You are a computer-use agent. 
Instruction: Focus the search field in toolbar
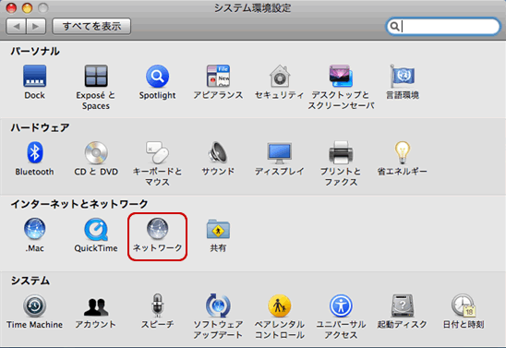click(443, 27)
